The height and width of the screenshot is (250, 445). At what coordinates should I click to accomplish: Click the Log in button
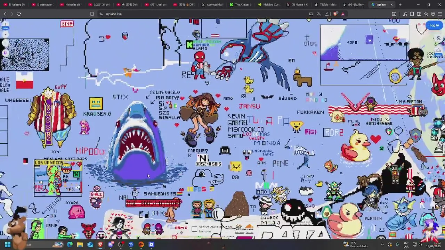(x=434, y=25)
